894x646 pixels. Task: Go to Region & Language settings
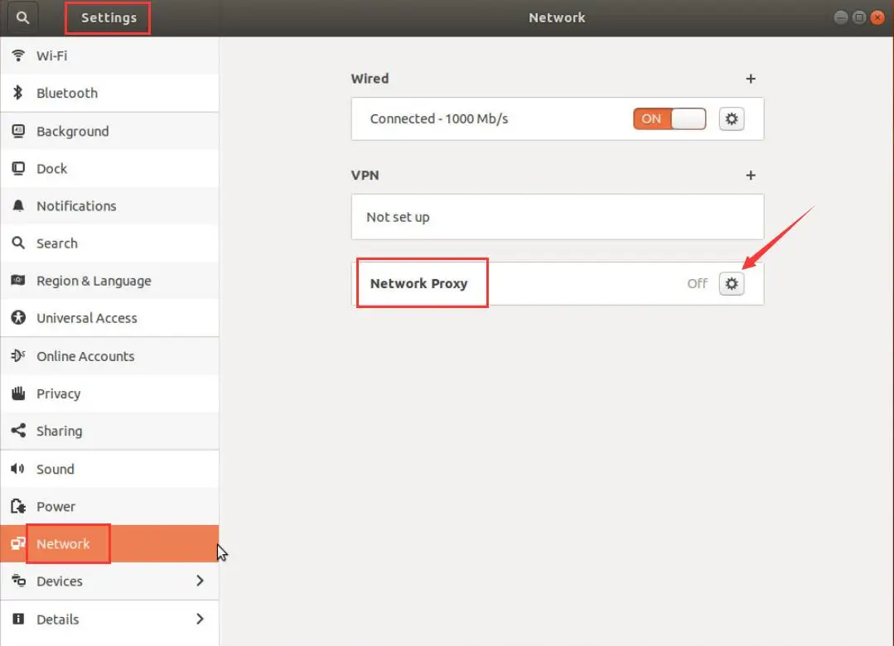(93, 281)
